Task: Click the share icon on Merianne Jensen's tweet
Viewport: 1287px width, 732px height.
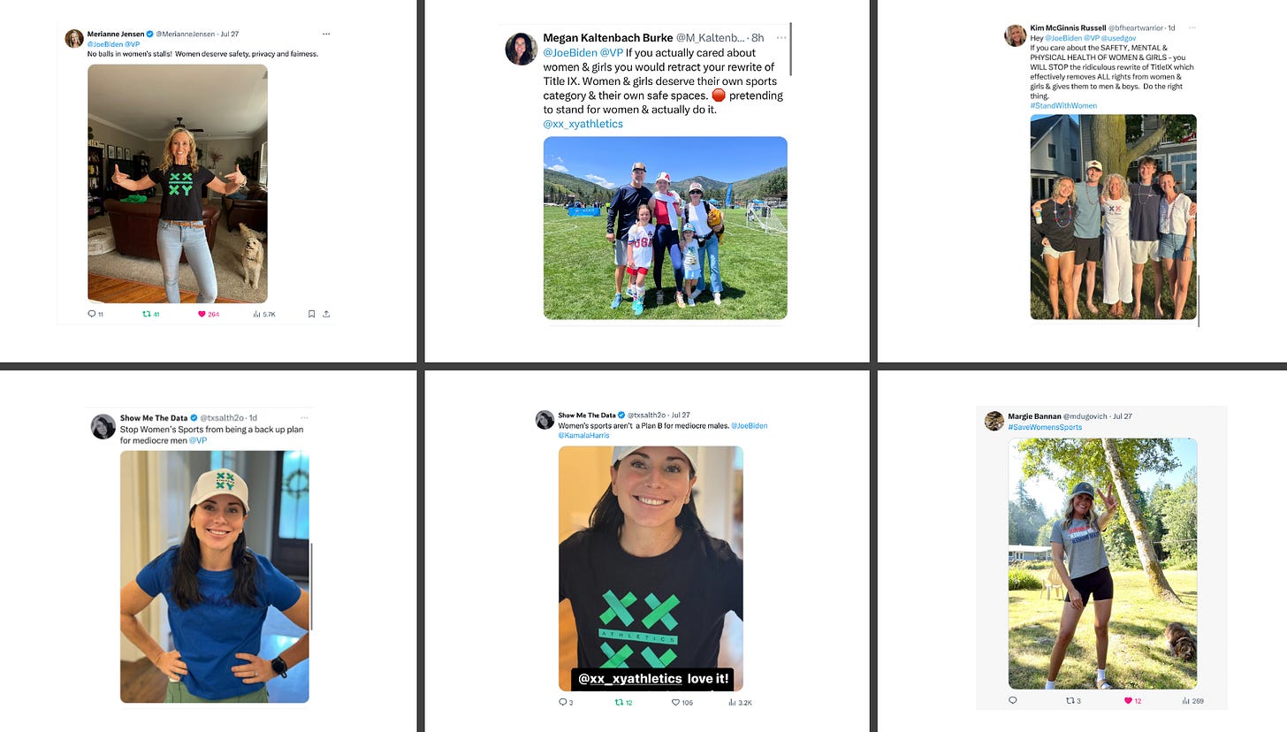Action: tap(326, 314)
